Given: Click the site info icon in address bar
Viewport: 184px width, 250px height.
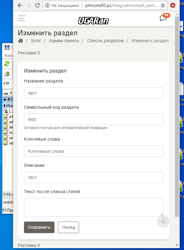Looking at the screenshot, I should tap(47, 5).
